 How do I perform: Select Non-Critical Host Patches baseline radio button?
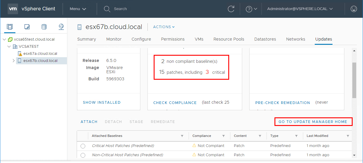coord(83,155)
